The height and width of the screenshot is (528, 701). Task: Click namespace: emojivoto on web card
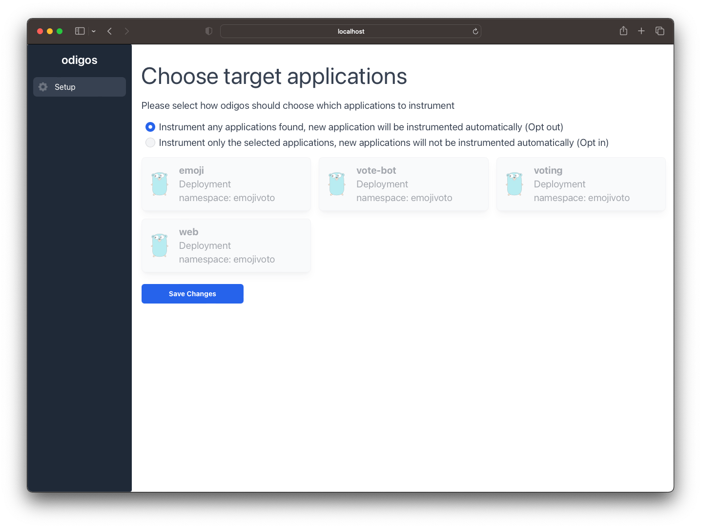[227, 259]
